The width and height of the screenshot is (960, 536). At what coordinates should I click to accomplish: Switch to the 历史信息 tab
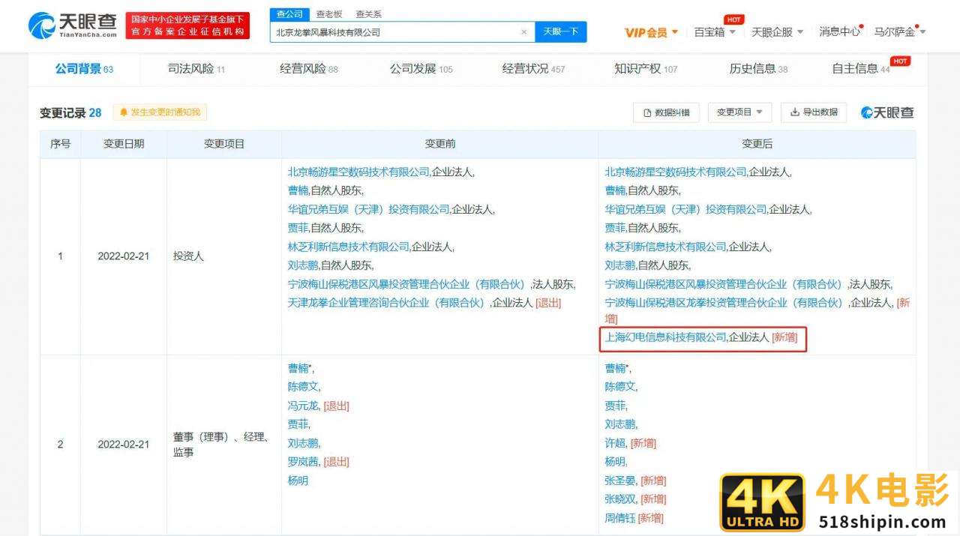tap(758, 69)
